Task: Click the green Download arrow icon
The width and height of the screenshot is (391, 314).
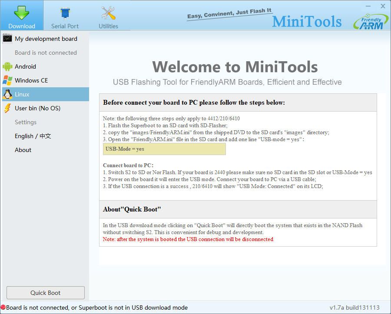Action: click(22, 13)
